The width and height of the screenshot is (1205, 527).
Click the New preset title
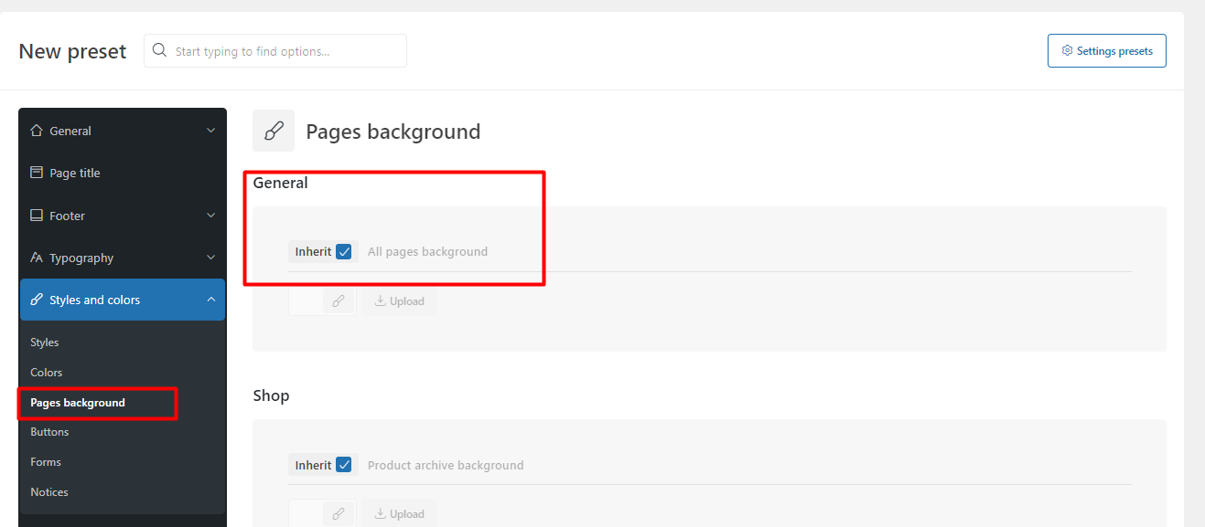pos(72,51)
